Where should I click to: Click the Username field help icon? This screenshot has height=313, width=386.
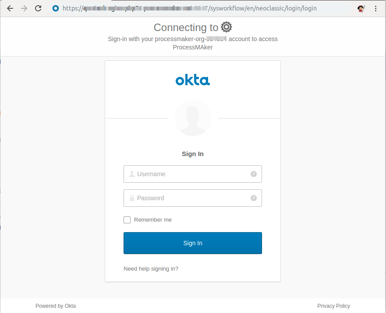[254, 174]
